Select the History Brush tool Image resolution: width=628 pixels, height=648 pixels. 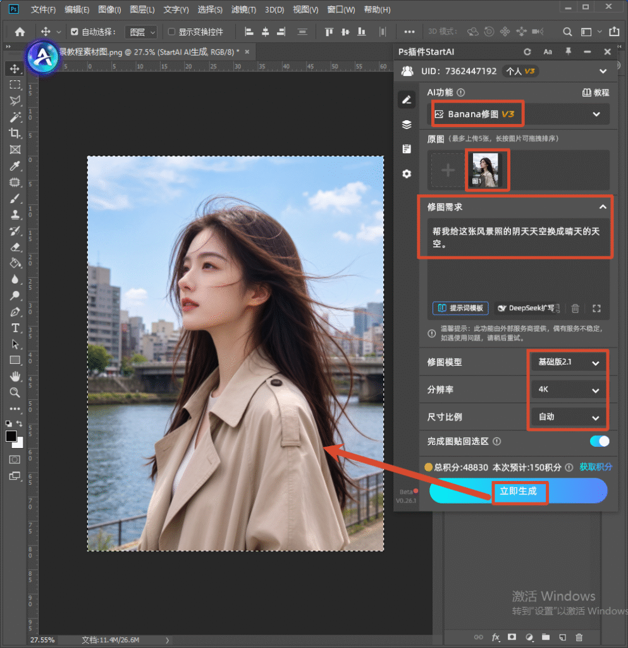(x=15, y=231)
